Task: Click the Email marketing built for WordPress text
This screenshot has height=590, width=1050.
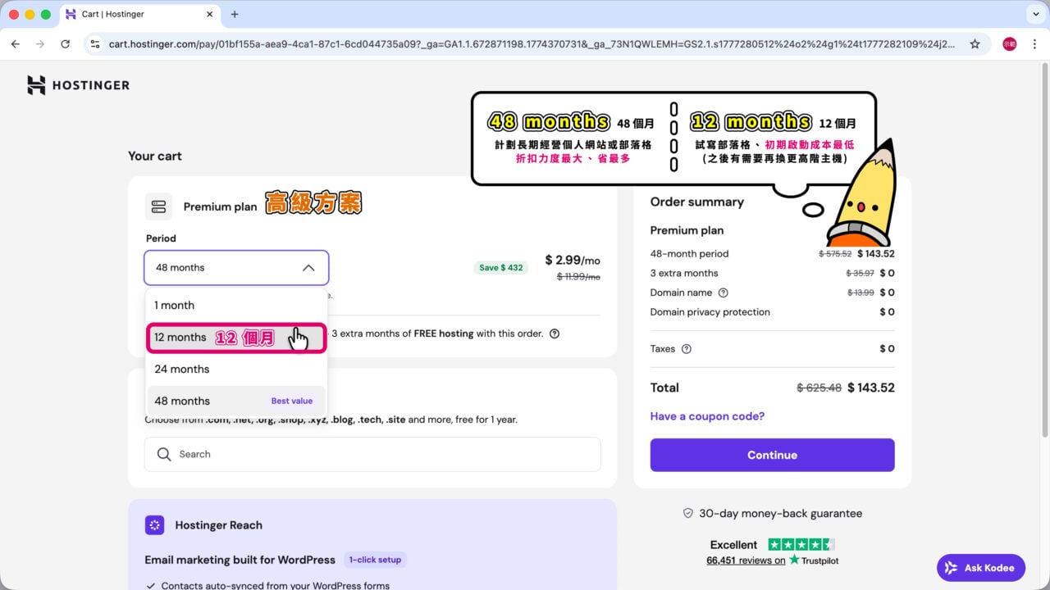Action: (240, 560)
